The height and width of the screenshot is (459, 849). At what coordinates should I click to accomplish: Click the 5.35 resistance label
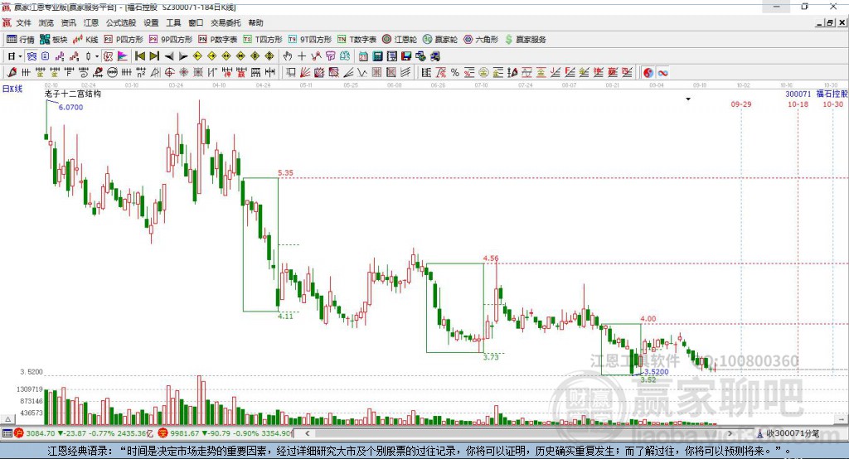coord(285,172)
